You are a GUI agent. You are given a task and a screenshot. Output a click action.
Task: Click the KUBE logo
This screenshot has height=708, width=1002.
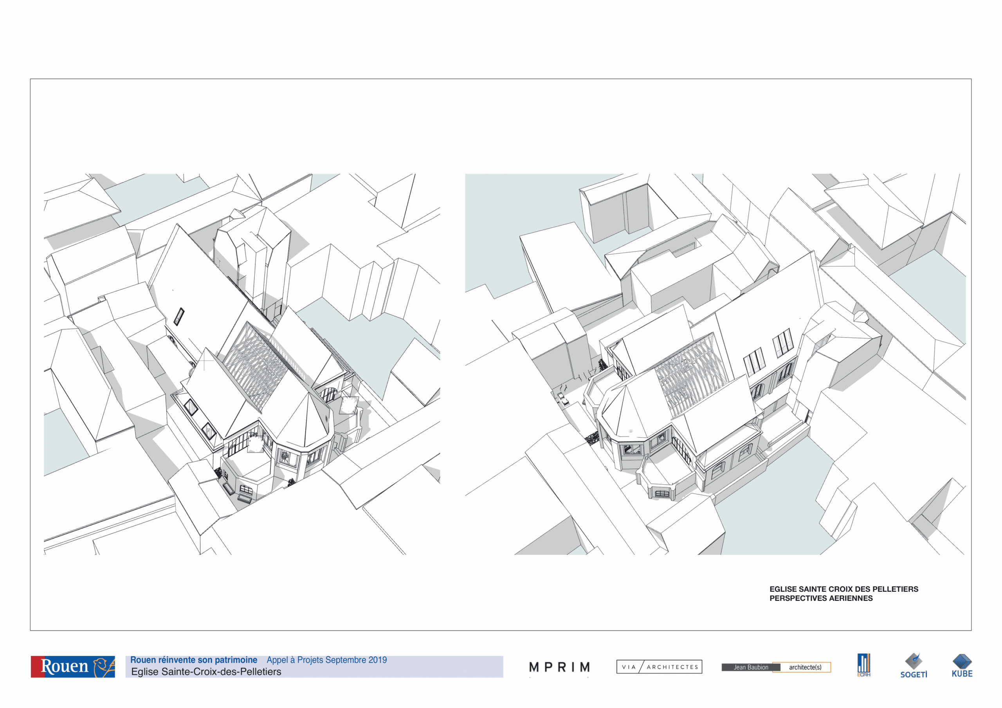tap(962, 665)
